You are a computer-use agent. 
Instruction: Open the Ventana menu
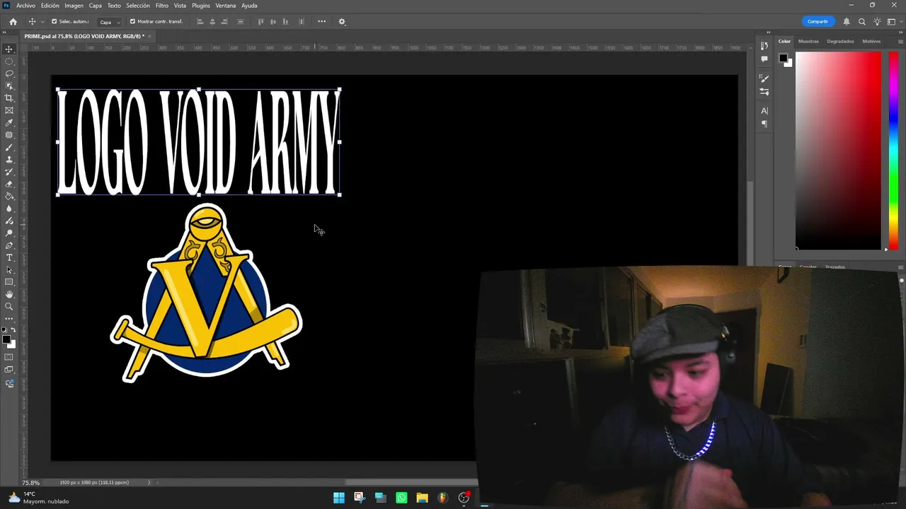pos(225,6)
